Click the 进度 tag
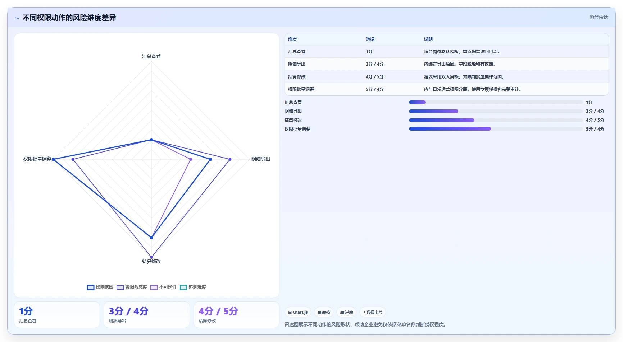Viewport: 623px width, 342px height. pyautogui.click(x=346, y=312)
